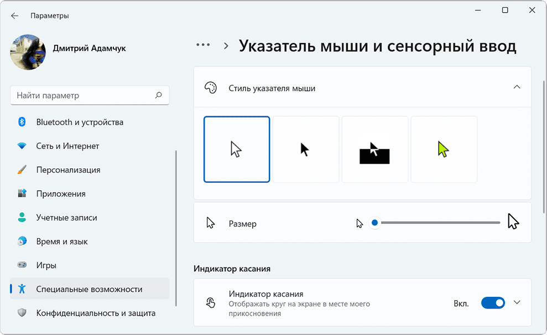Open Время и язык settings
This screenshot has height=335, width=547.
90,241
